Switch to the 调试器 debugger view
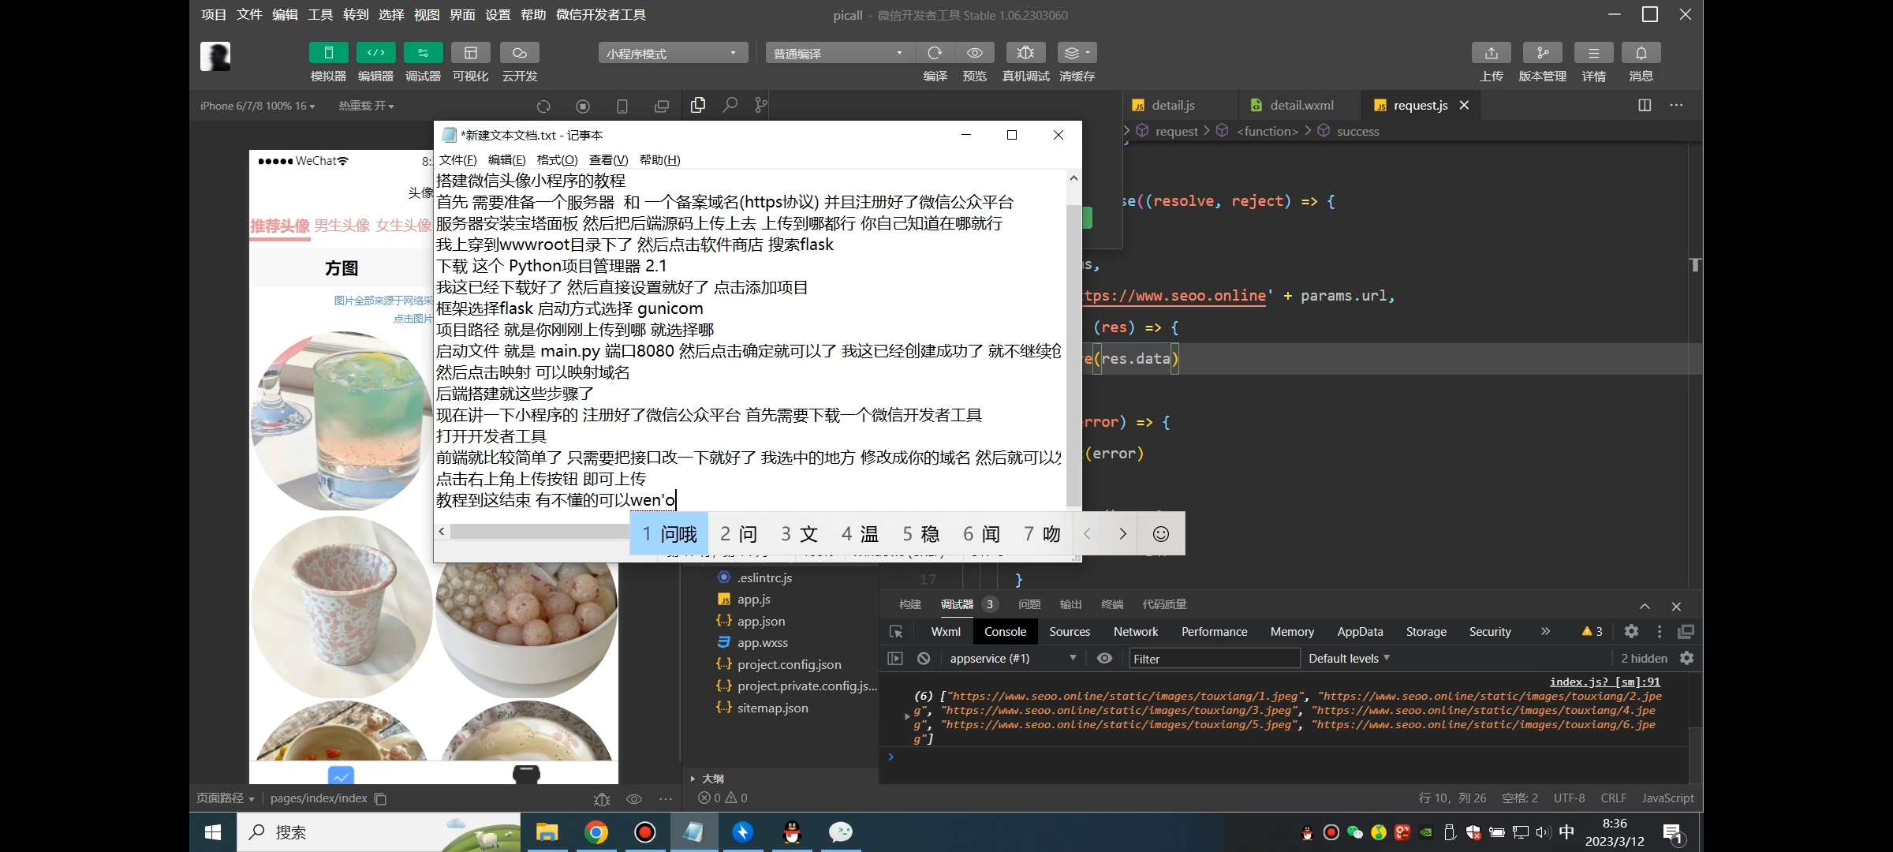This screenshot has width=1893, height=852. 423,62
